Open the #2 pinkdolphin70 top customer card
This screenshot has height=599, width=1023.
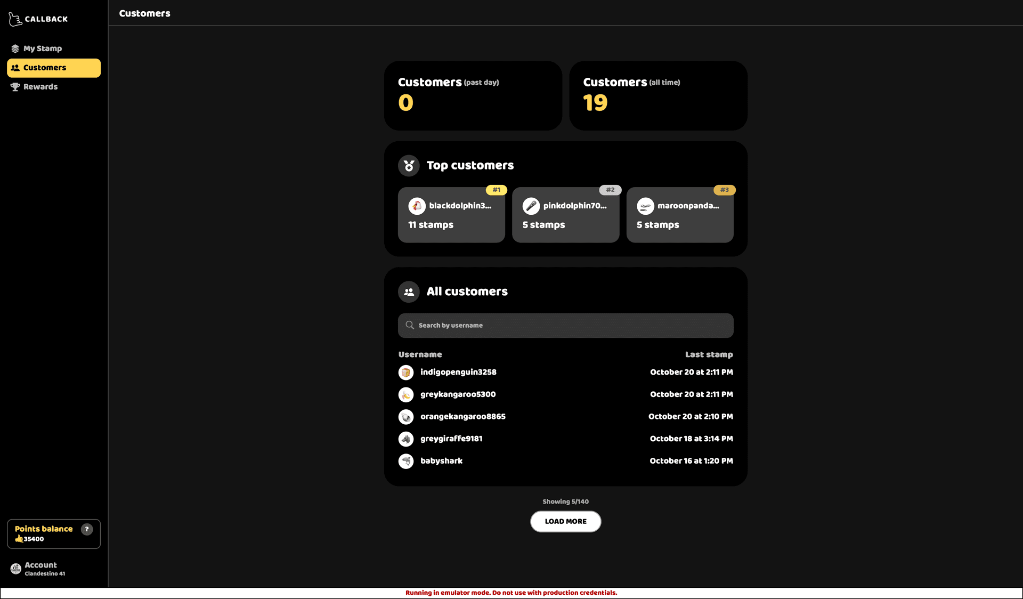[565, 215]
